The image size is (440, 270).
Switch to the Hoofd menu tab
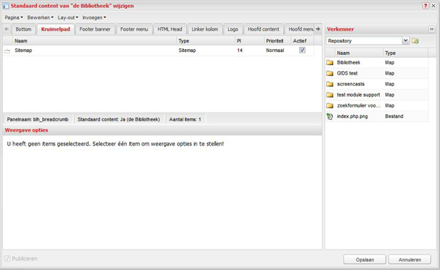(x=300, y=29)
